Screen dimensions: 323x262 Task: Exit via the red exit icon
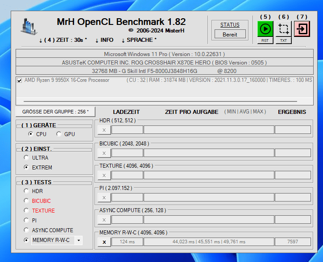tap(302, 29)
